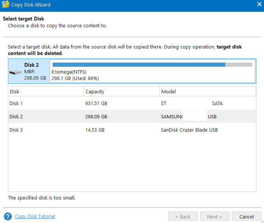Click the SanDisk Cruzer Blade USB model
Viewport: 264px width, 223px height.
point(189,130)
